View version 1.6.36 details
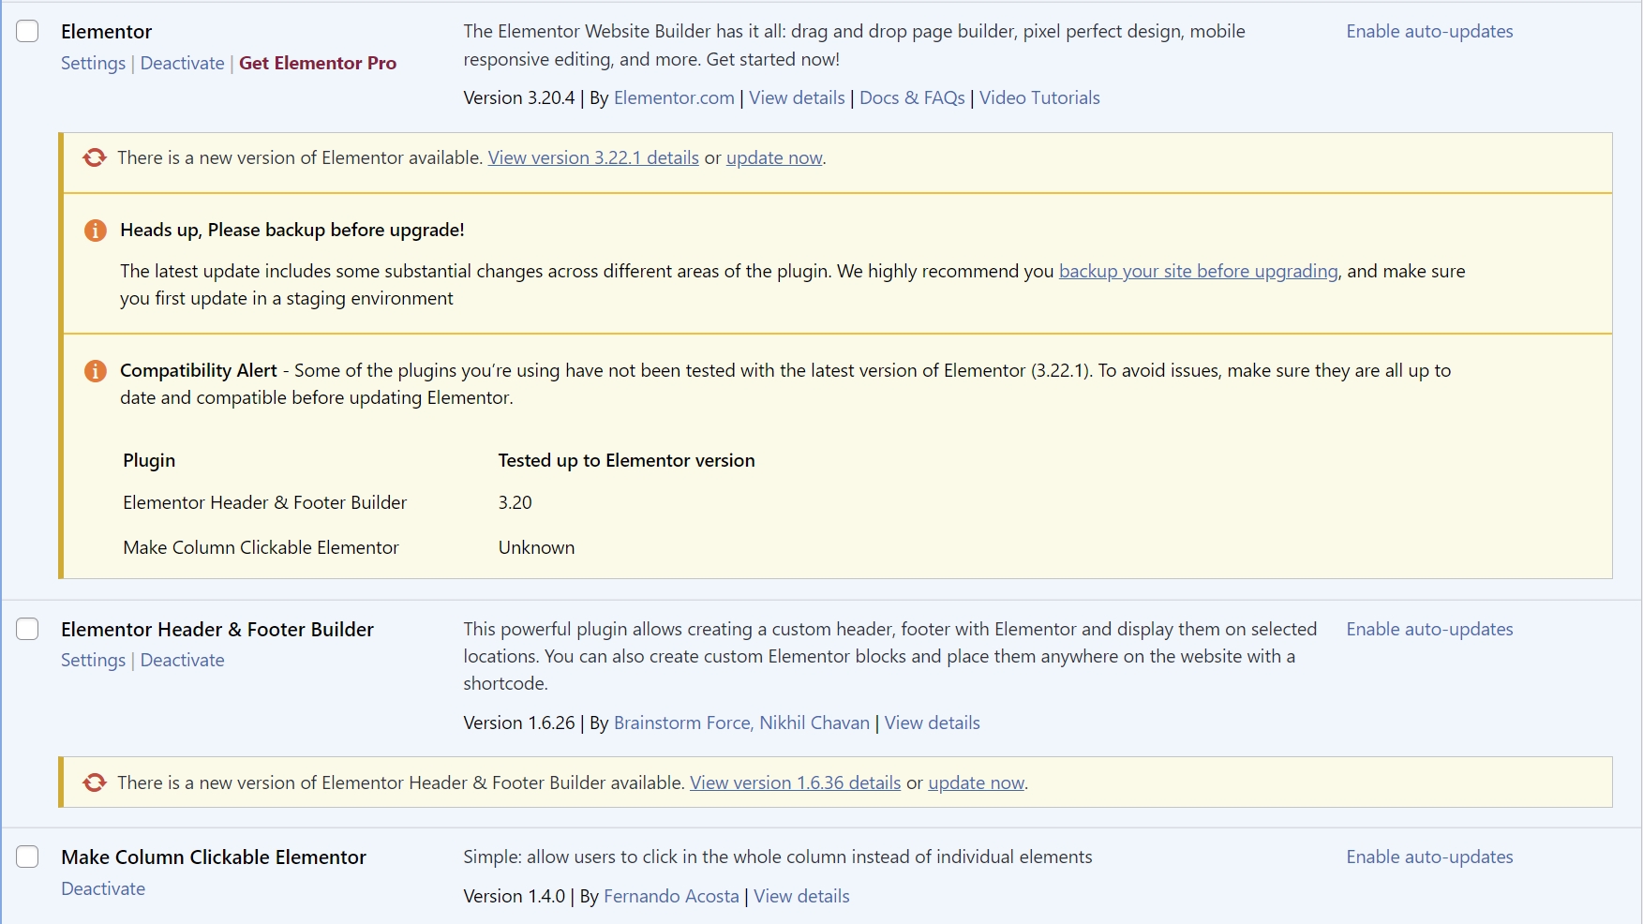Viewport: 1643px width, 924px height. pyautogui.click(x=795, y=783)
